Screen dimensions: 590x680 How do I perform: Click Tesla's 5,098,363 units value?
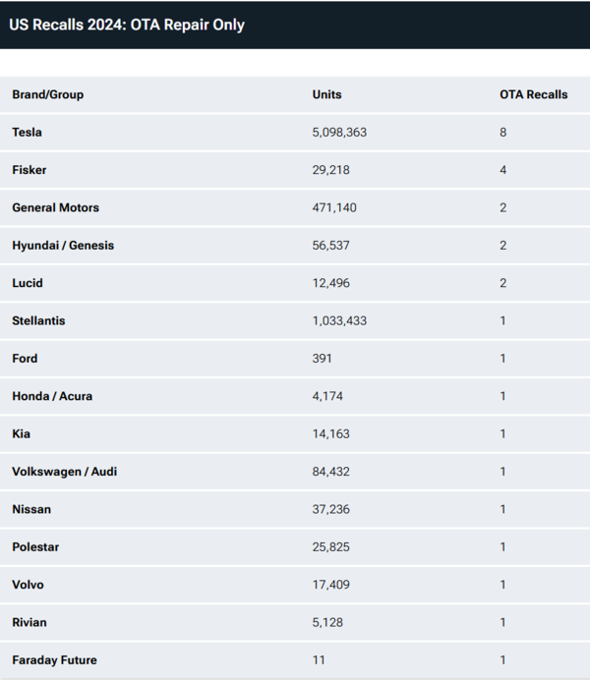coord(339,133)
